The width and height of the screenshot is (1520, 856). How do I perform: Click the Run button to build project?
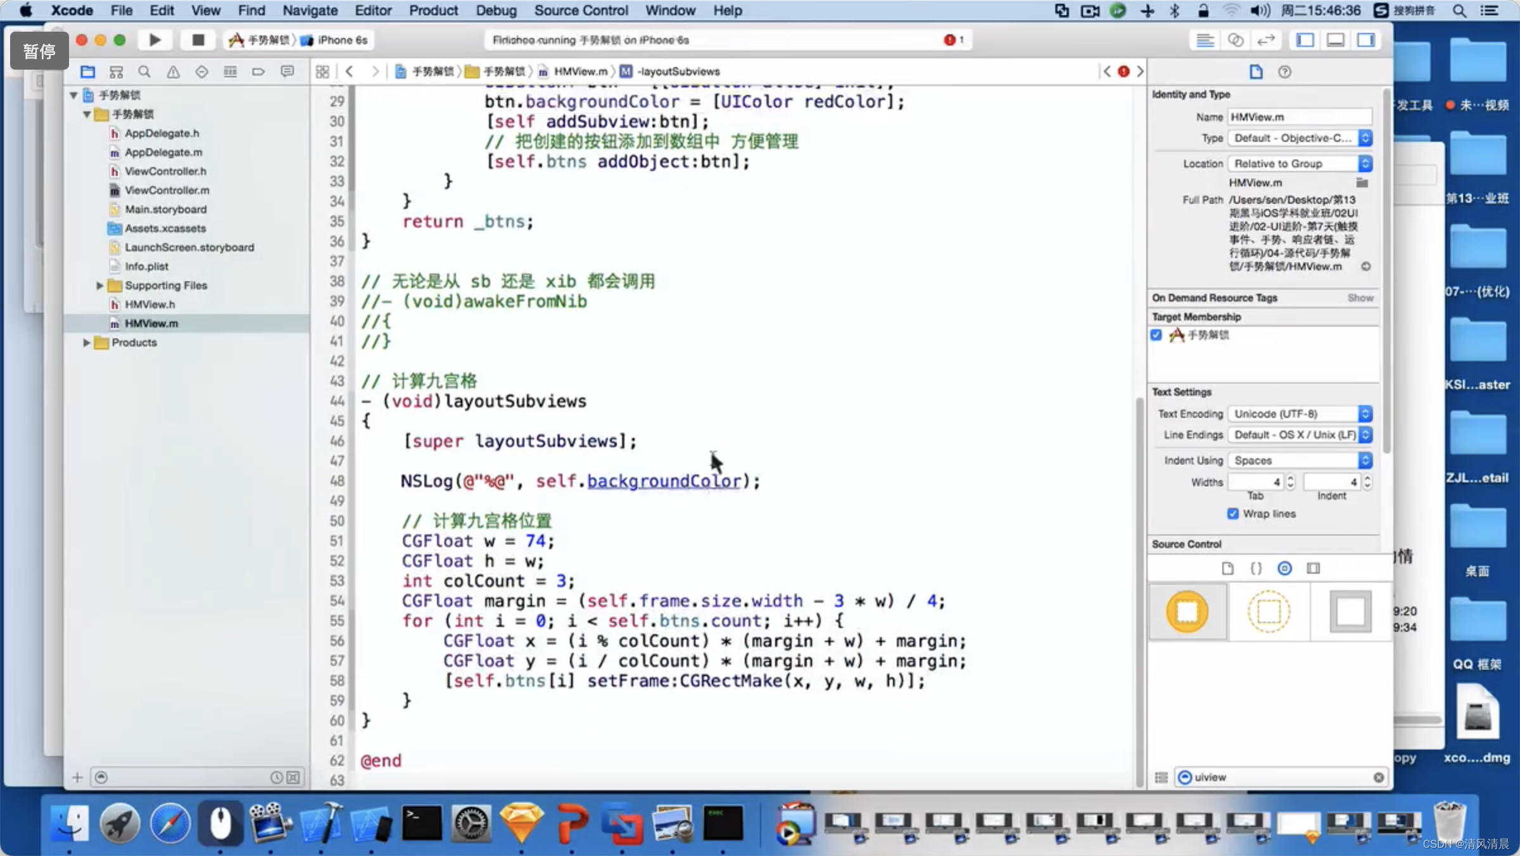coord(155,40)
